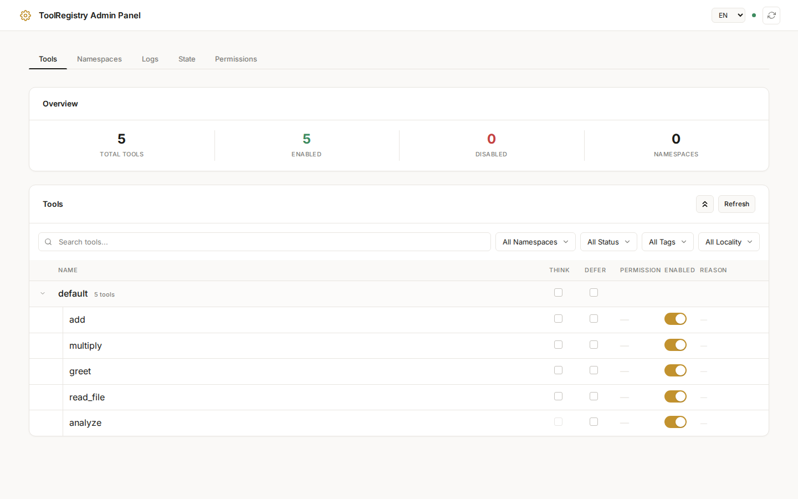Click the add tool name
The image size is (798, 499).
coord(77,320)
